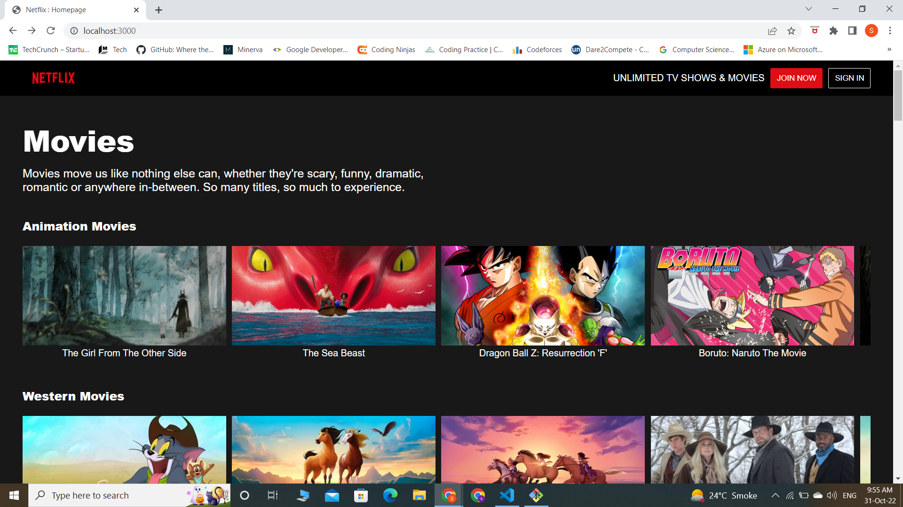
Task: Click the SIGN IN button
Action: click(x=849, y=78)
